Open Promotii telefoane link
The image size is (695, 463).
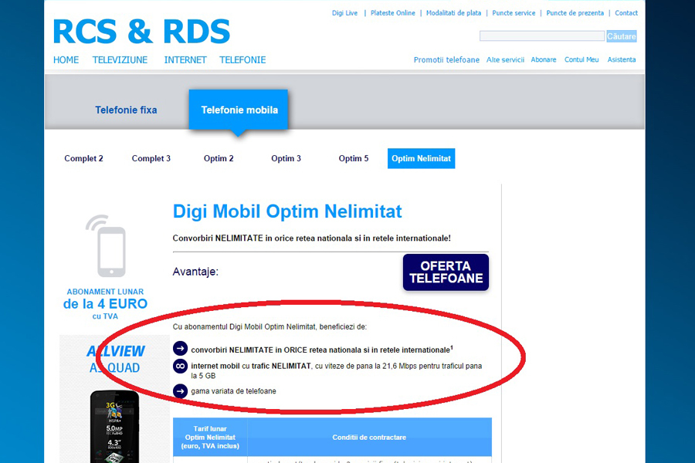(x=446, y=60)
